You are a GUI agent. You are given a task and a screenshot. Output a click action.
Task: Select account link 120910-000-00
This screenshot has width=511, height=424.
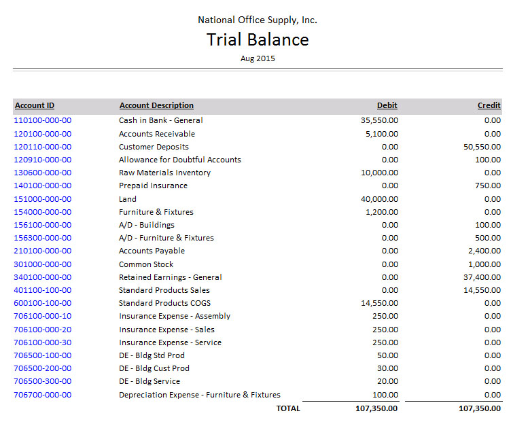pos(42,160)
